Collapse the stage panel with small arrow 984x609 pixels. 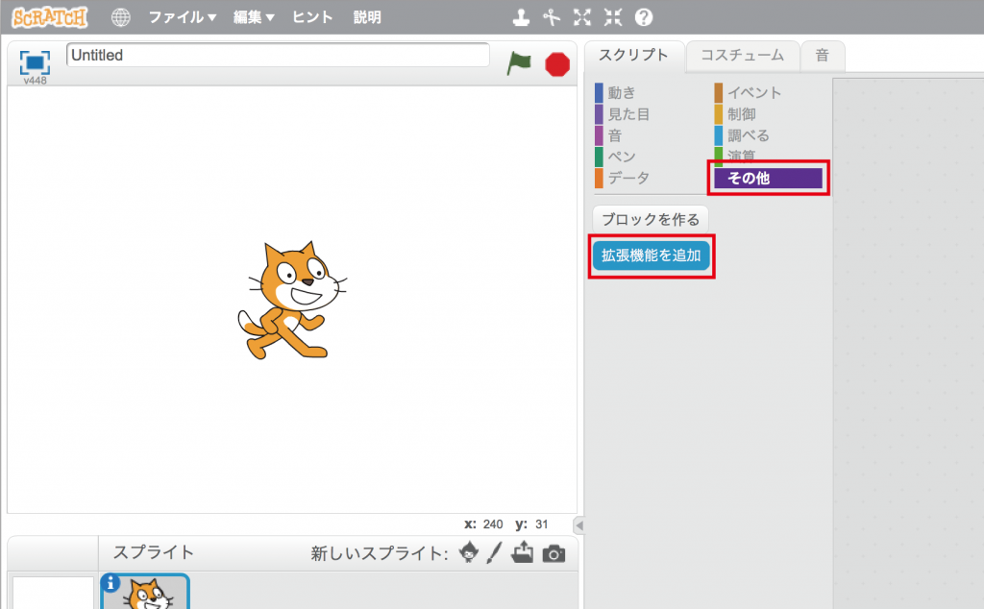578,524
